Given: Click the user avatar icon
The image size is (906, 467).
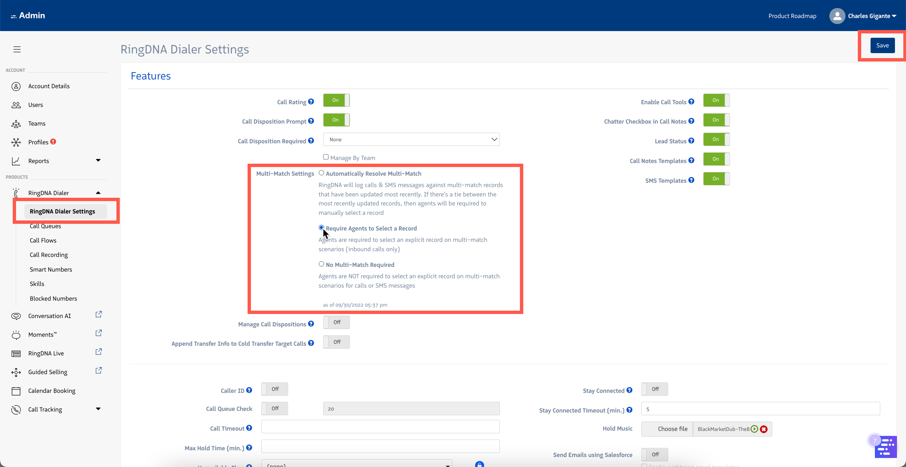Looking at the screenshot, I should [837, 16].
